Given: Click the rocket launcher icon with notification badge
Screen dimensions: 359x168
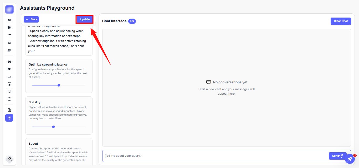Looking at the screenshot, I should click(x=350, y=159).
